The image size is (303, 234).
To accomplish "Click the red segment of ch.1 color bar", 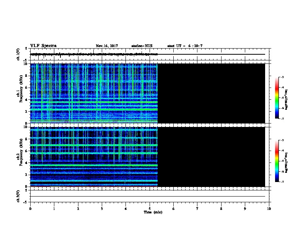I will point(277,88).
